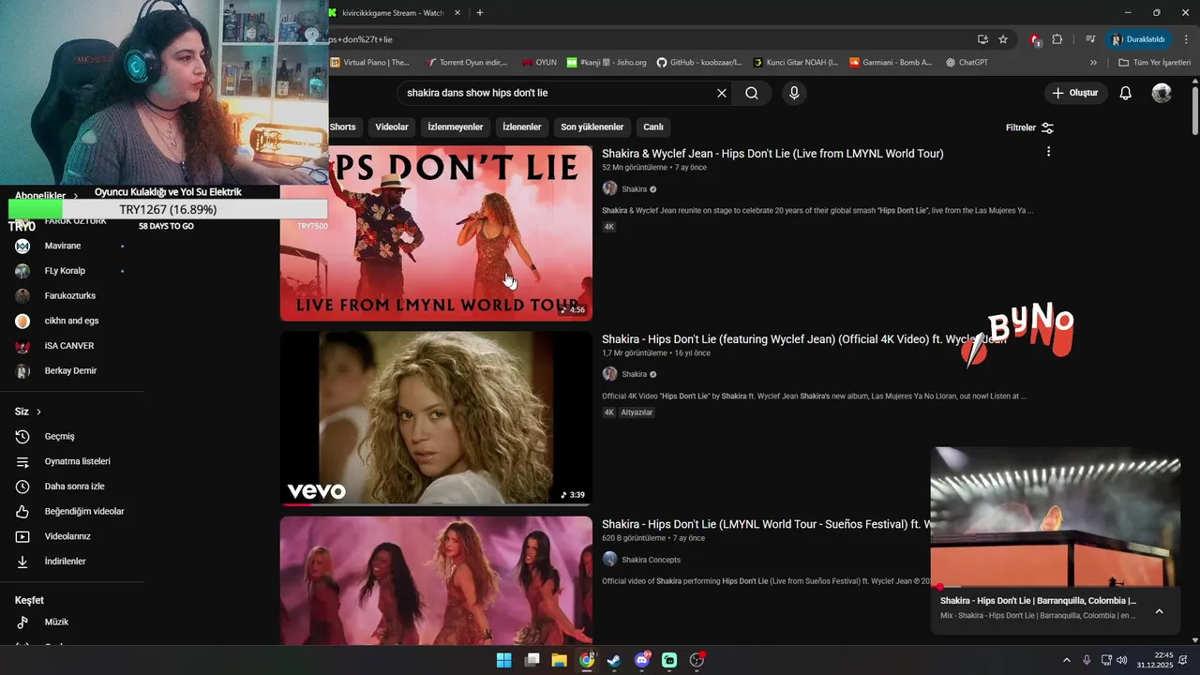1200x675 pixels.
Task: Open the #kanji Jisho.org bookmark
Action: tap(607, 63)
